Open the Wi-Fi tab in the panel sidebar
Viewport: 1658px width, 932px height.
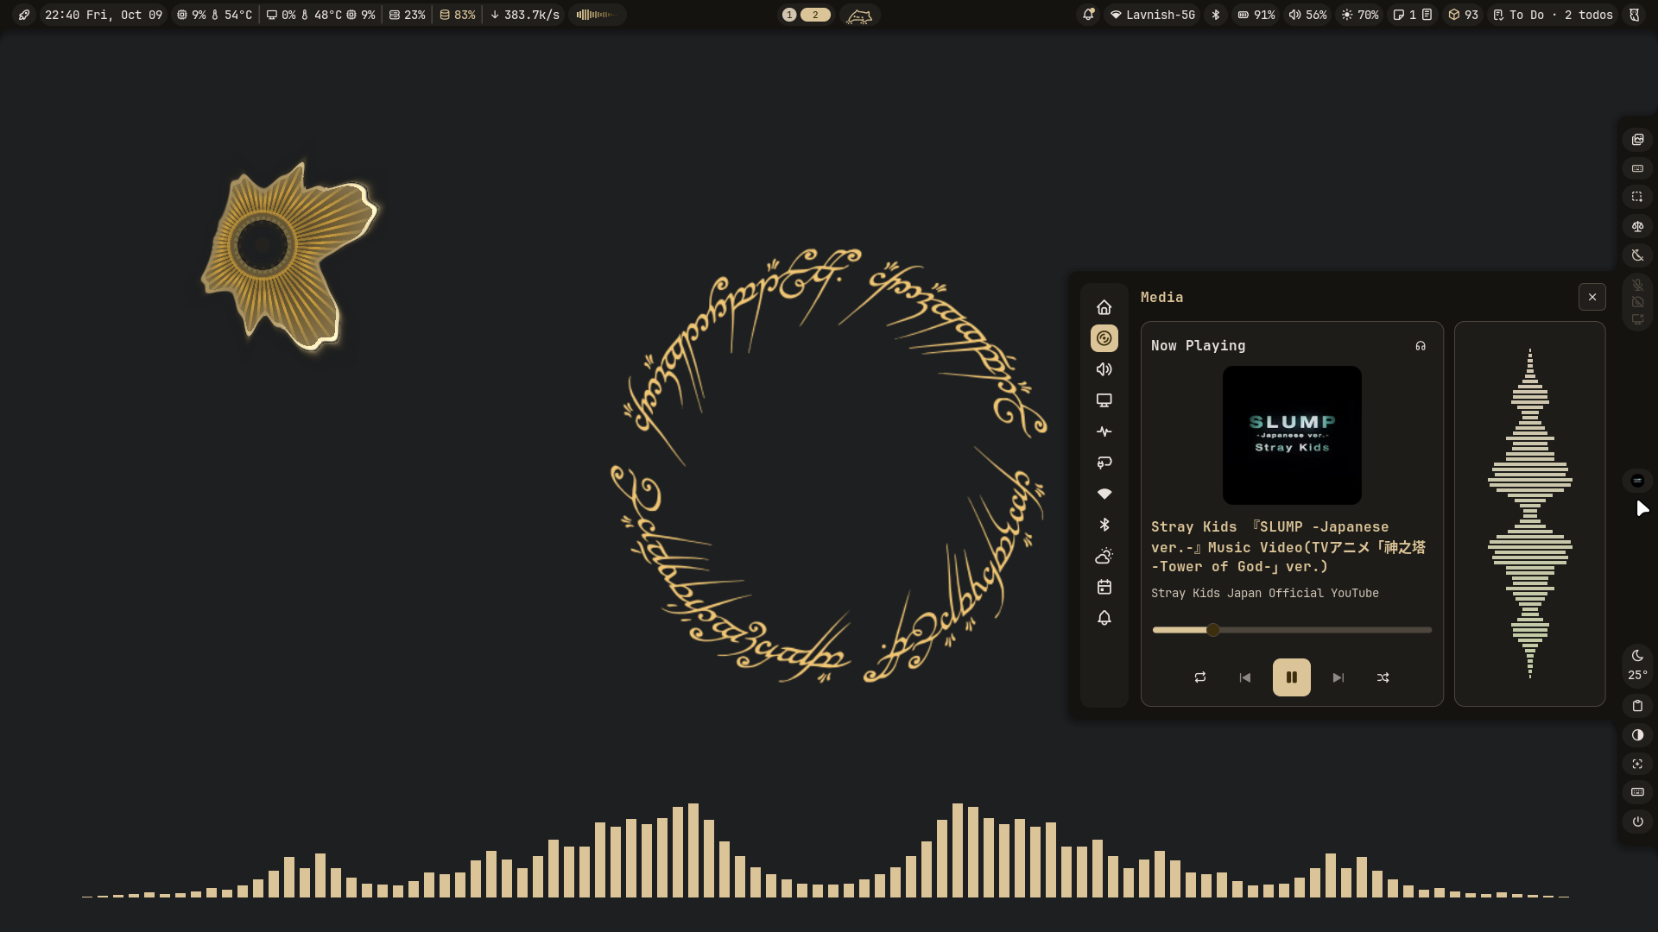pos(1104,494)
